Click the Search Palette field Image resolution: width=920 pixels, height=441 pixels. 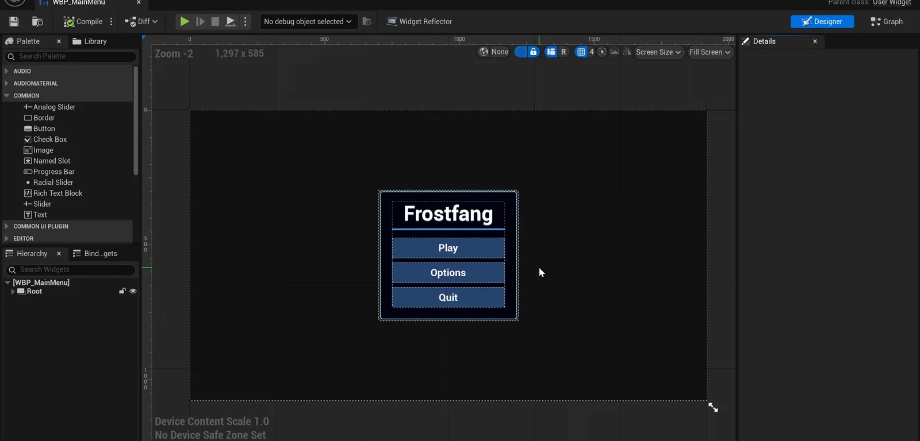coord(71,56)
